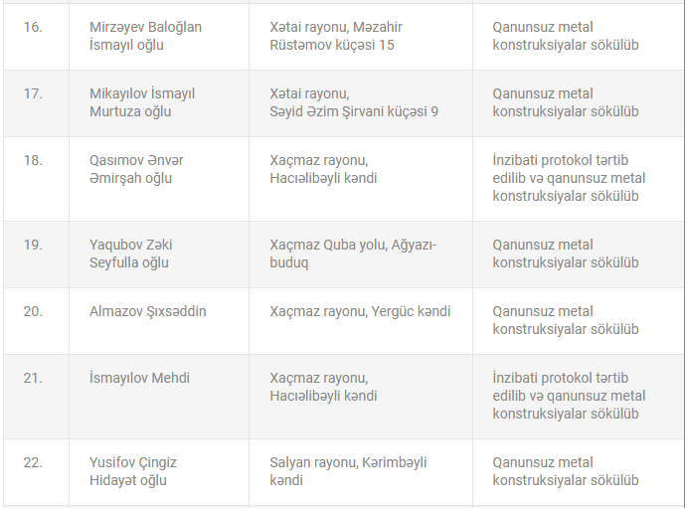The height and width of the screenshot is (508, 687).
Task: Click the name Qasımov Ənvər Əmirşah oğlu
Action: (136, 169)
